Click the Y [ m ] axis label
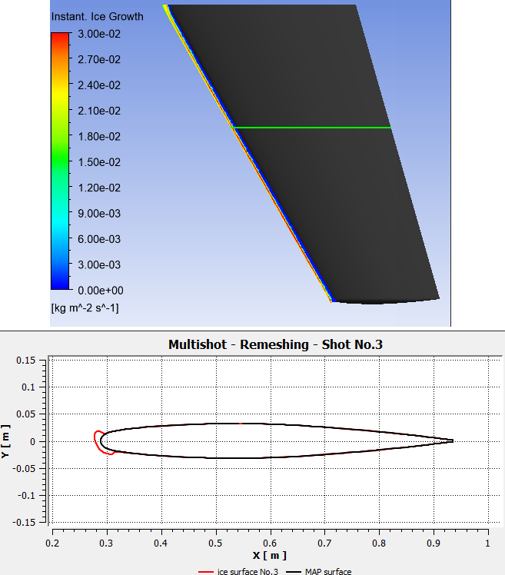Viewport: 505px width, 575px height. click(5, 441)
